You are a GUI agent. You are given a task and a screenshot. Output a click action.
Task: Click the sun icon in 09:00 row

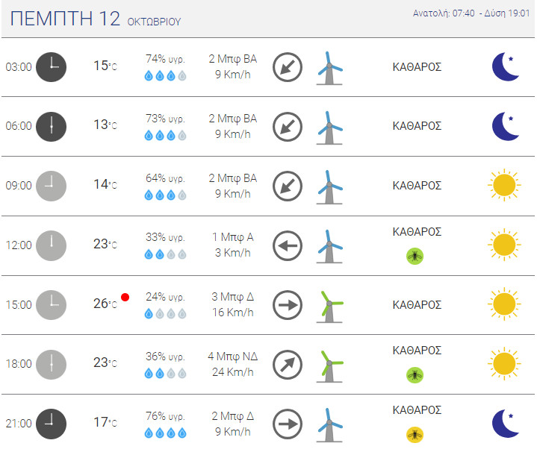click(504, 185)
